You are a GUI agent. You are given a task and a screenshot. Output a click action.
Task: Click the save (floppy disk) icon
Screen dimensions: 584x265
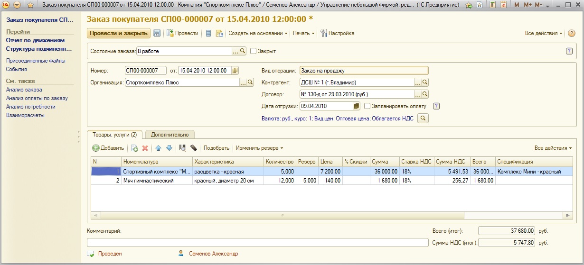click(157, 33)
